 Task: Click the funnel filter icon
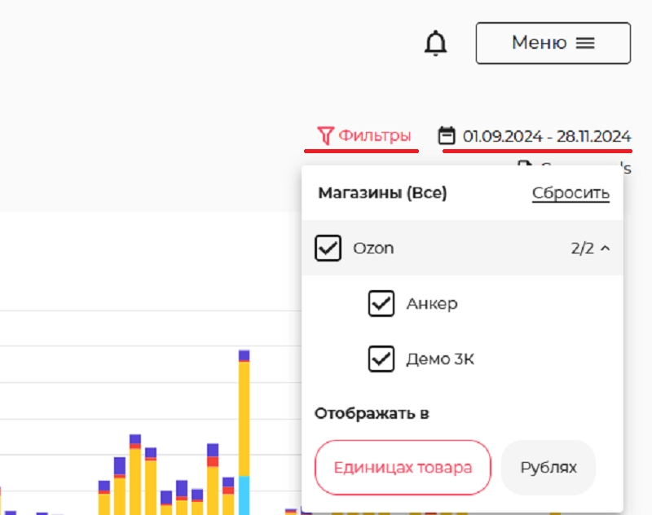[x=325, y=135]
